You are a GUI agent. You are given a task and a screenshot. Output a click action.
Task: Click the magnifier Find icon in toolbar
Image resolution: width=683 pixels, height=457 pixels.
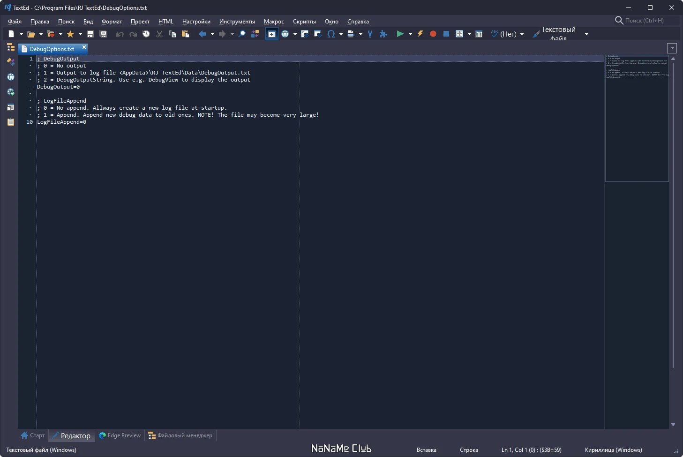242,34
